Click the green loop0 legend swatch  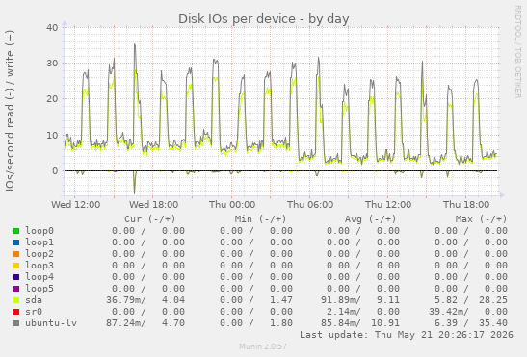click(x=16, y=231)
